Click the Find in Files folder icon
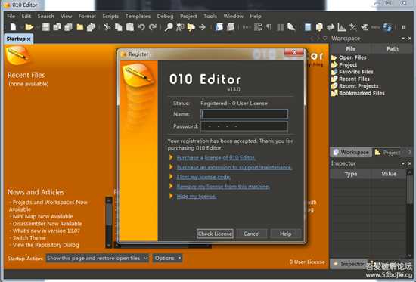The width and height of the screenshot is (416, 282). 191,27
